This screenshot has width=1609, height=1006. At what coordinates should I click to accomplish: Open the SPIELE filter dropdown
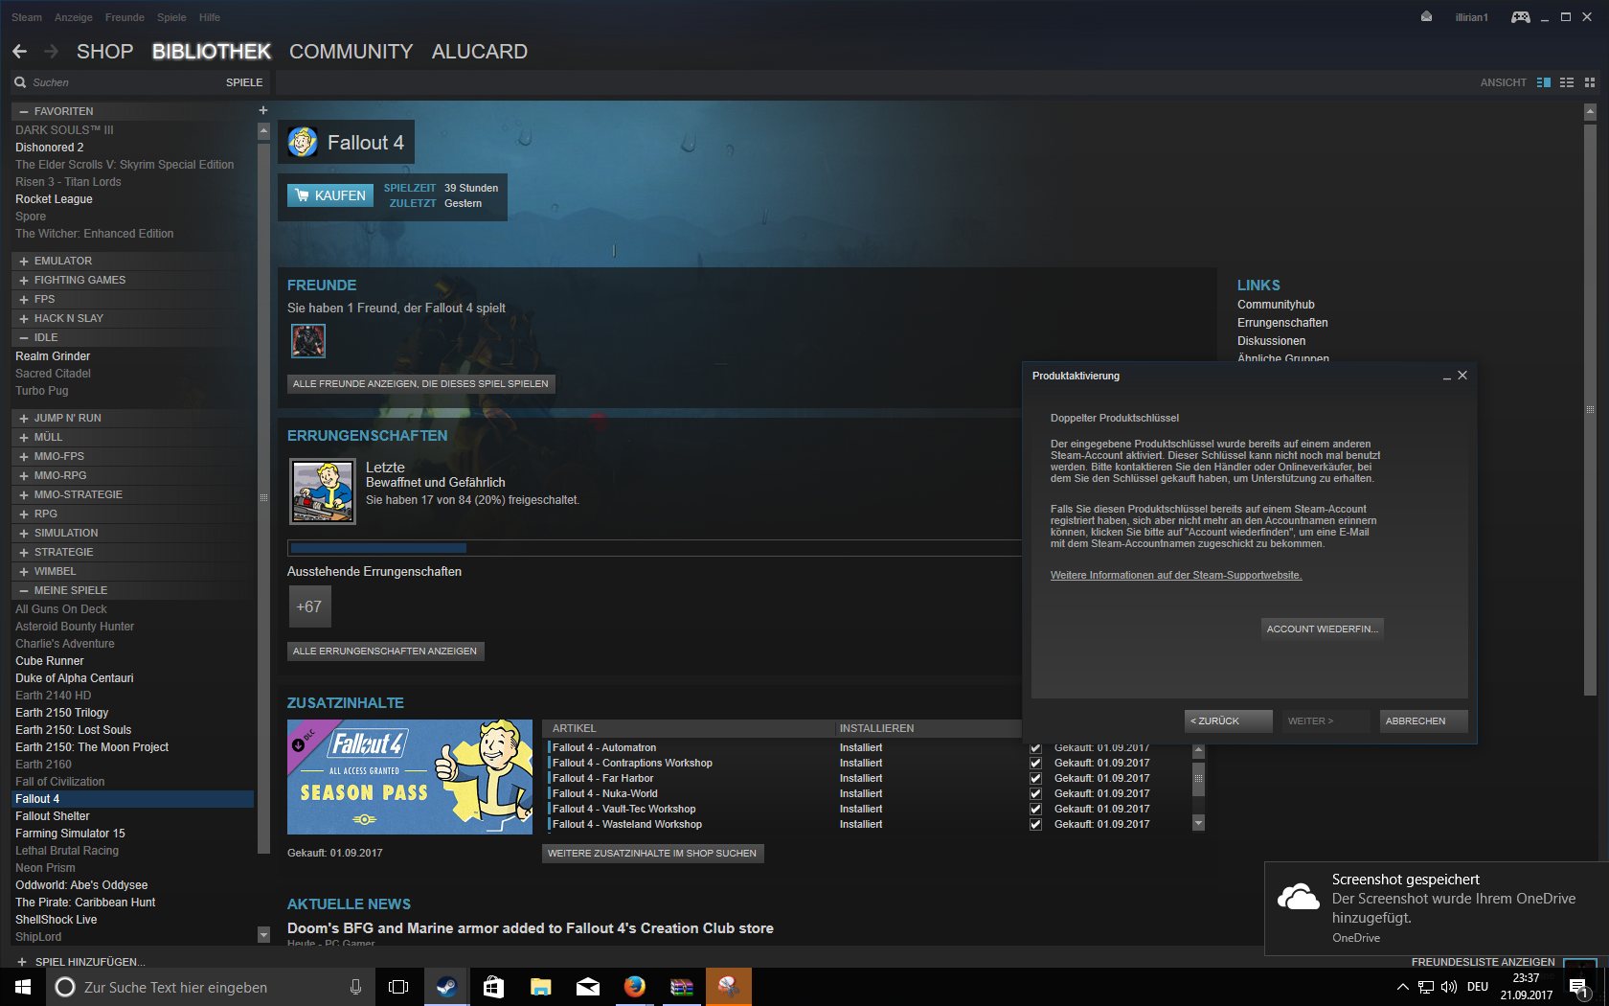[x=244, y=82]
